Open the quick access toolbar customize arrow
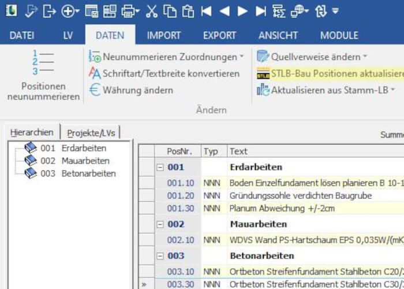This screenshot has height=289, width=404. pos(335,12)
